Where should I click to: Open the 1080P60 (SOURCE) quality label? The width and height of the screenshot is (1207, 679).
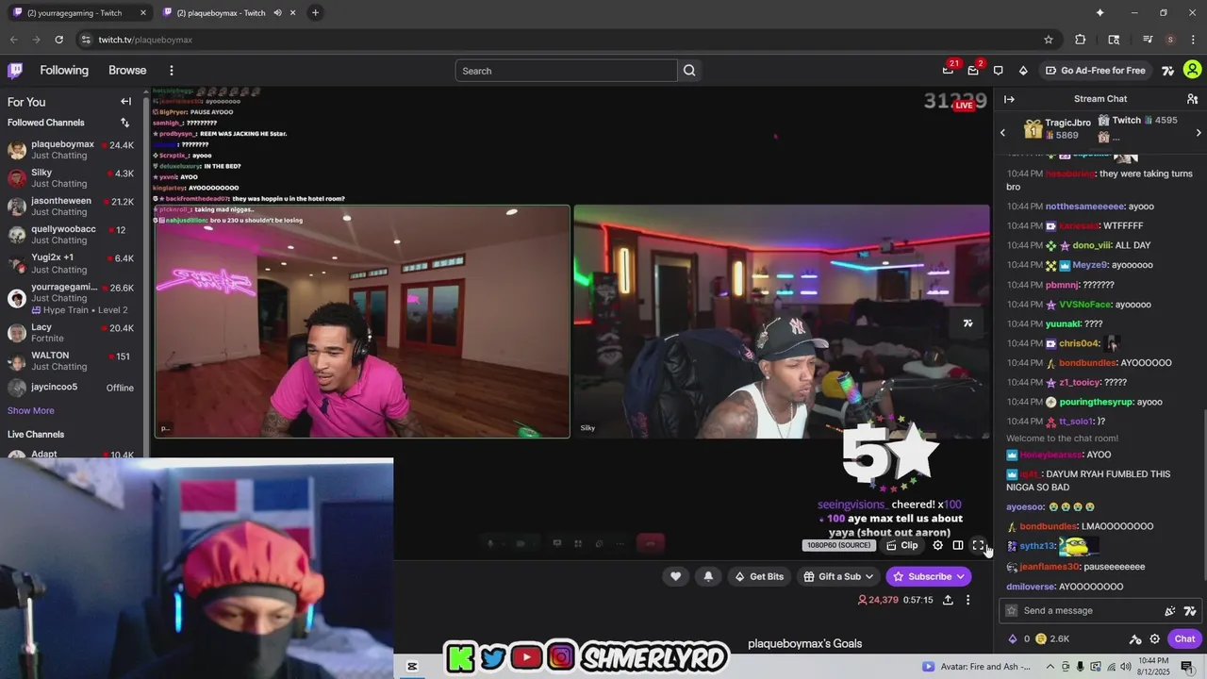click(x=839, y=546)
